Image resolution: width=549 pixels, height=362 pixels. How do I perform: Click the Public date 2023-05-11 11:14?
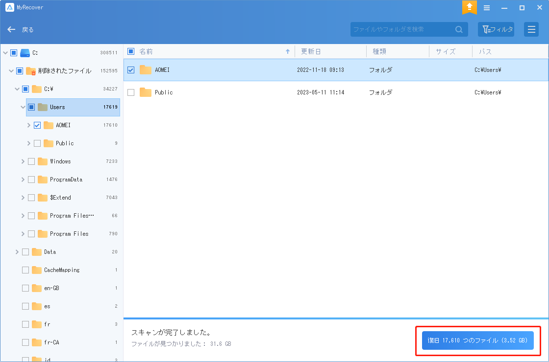coord(321,92)
